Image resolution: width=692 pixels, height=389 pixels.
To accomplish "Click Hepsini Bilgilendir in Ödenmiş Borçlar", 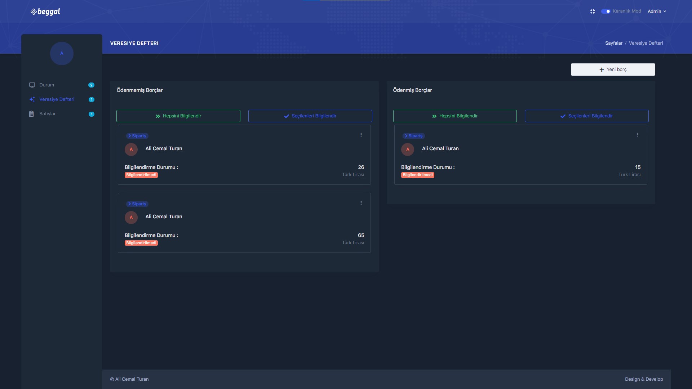I will point(455,116).
